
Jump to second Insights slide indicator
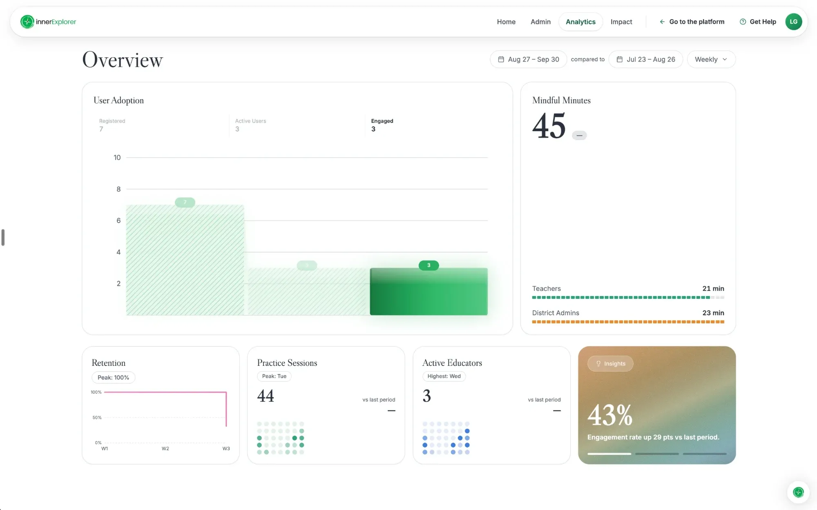click(657, 454)
